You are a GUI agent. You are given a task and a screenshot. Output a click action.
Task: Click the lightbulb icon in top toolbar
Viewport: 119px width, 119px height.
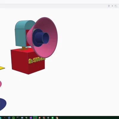click(x=109, y=6)
